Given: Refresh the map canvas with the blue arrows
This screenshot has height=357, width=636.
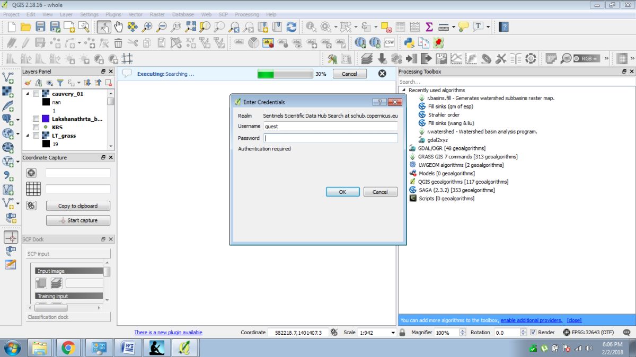Looking at the screenshot, I should [x=291, y=26].
